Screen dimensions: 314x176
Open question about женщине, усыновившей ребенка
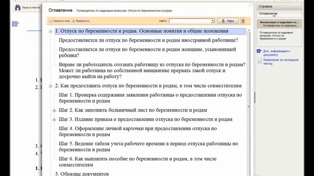click(x=147, y=52)
